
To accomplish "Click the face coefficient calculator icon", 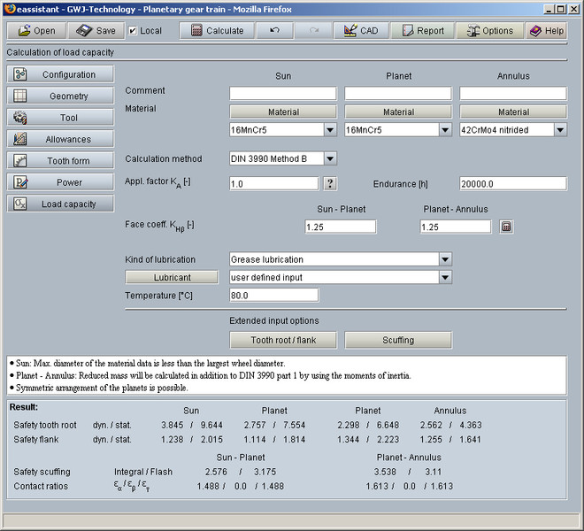I will pyautogui.click(x=505, y=227).
